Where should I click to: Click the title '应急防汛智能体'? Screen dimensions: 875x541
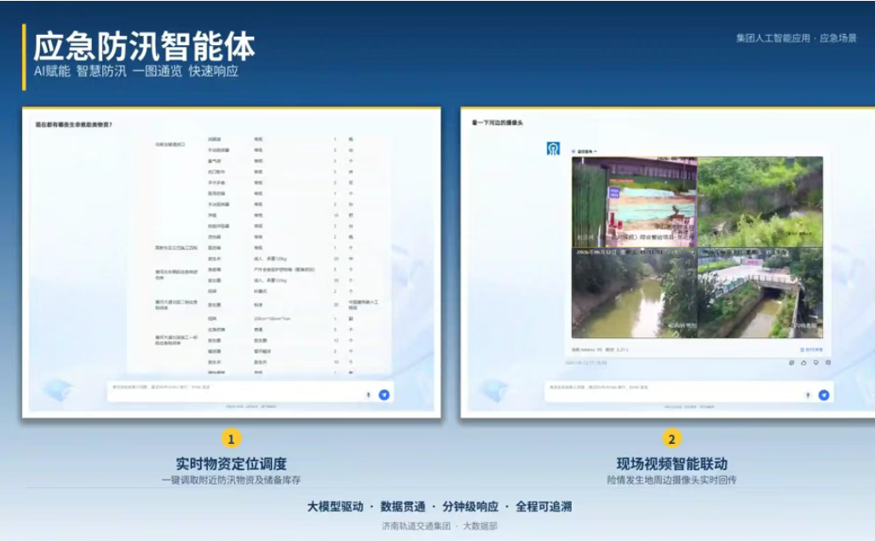pos(144,46)
